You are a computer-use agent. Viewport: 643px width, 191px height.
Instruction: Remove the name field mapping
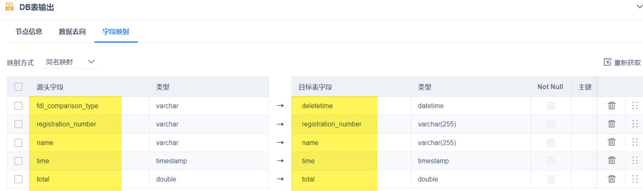click(x=611, y=142)
